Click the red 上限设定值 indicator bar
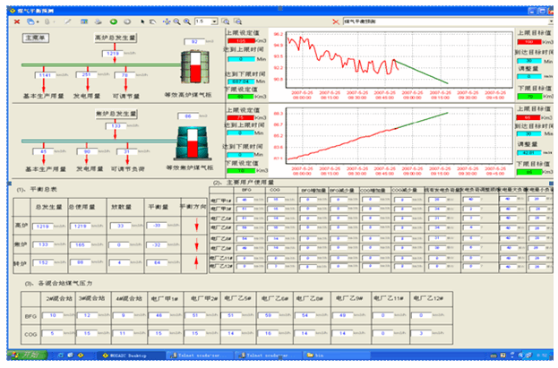Viewport: 558px width, 368px height. tap(243, 41)
